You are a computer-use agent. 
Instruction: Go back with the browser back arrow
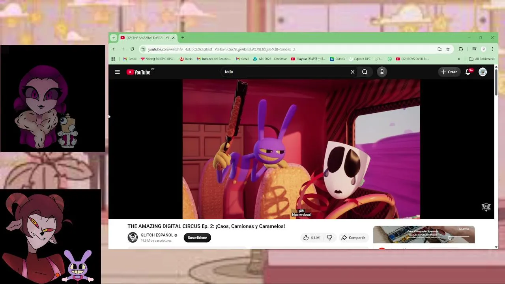114,49
